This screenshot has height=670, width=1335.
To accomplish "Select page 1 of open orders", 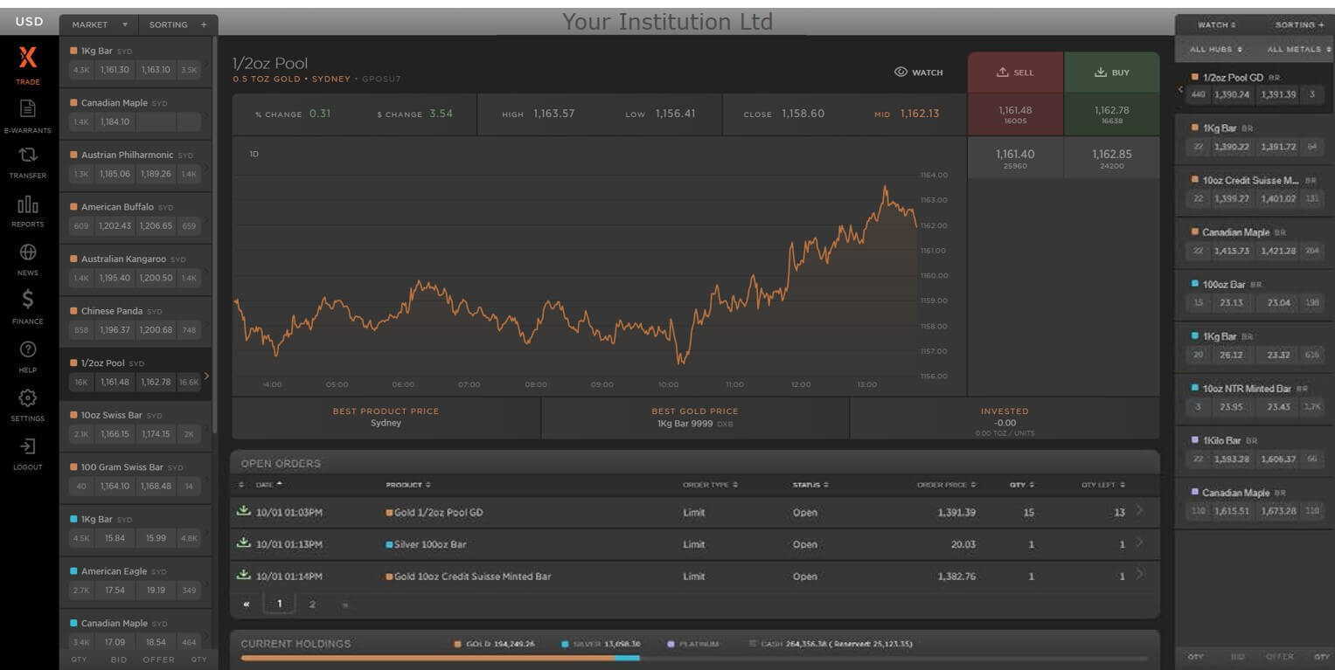I will pyautogui.click(x=280, y=604).
